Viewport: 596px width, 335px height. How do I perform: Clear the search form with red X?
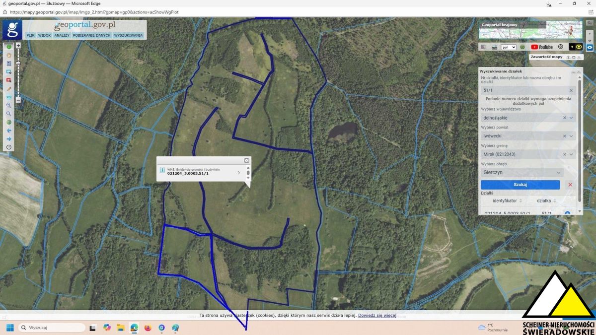(x=570, y=185)
